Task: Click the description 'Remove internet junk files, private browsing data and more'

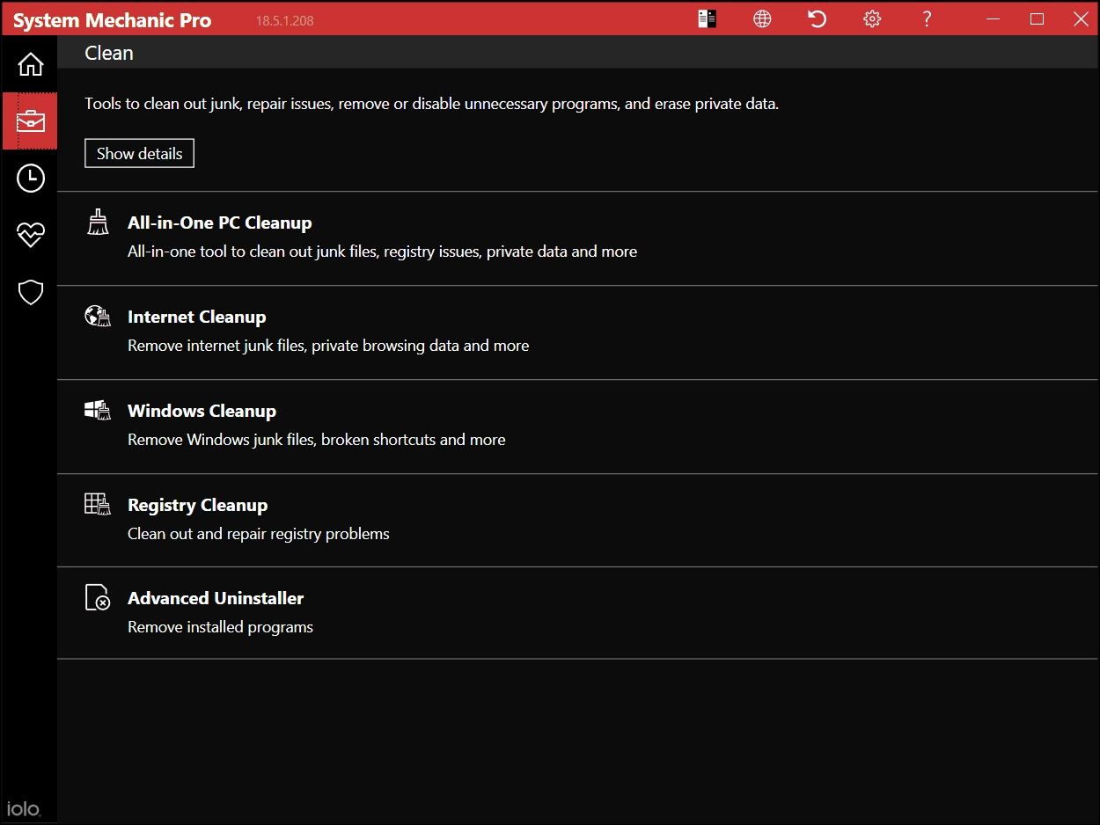Action: coord(328,346)
